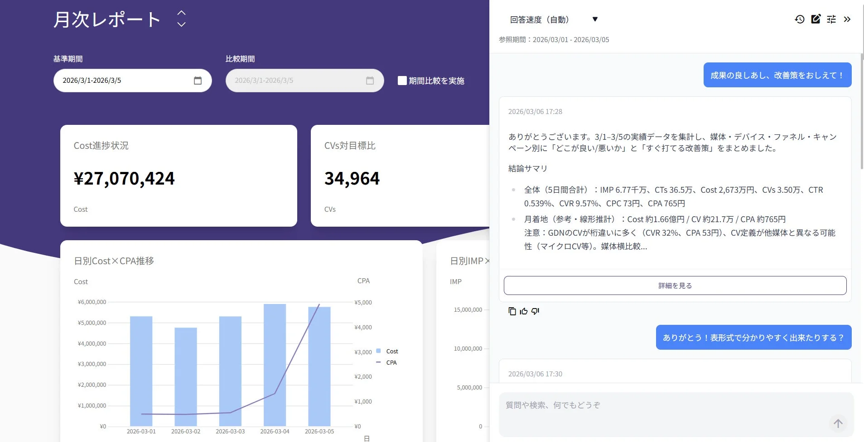Image resolution: width=864 pixels, height=442 pixels.
Task: Click the down chevron beside 月次レポート
Action: pos(181,25)
